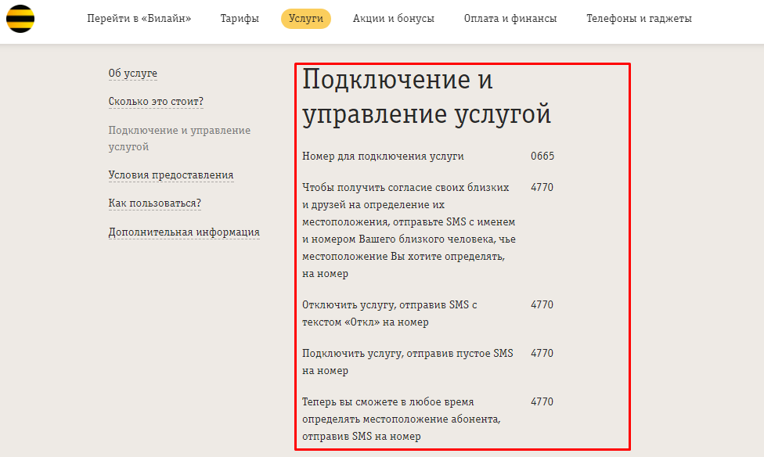
Task: Jump to the Об услуге sidebar link
Action: click(132, 74)
